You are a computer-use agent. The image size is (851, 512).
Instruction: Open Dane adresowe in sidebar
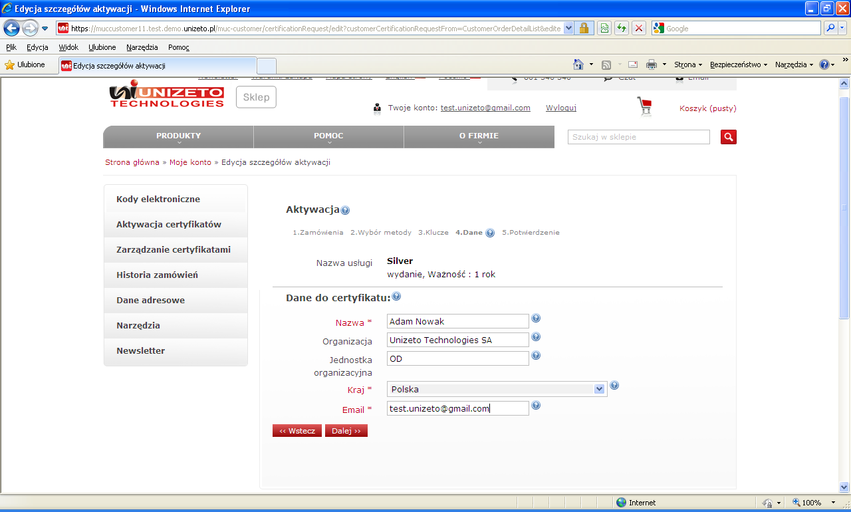point(176,301)
